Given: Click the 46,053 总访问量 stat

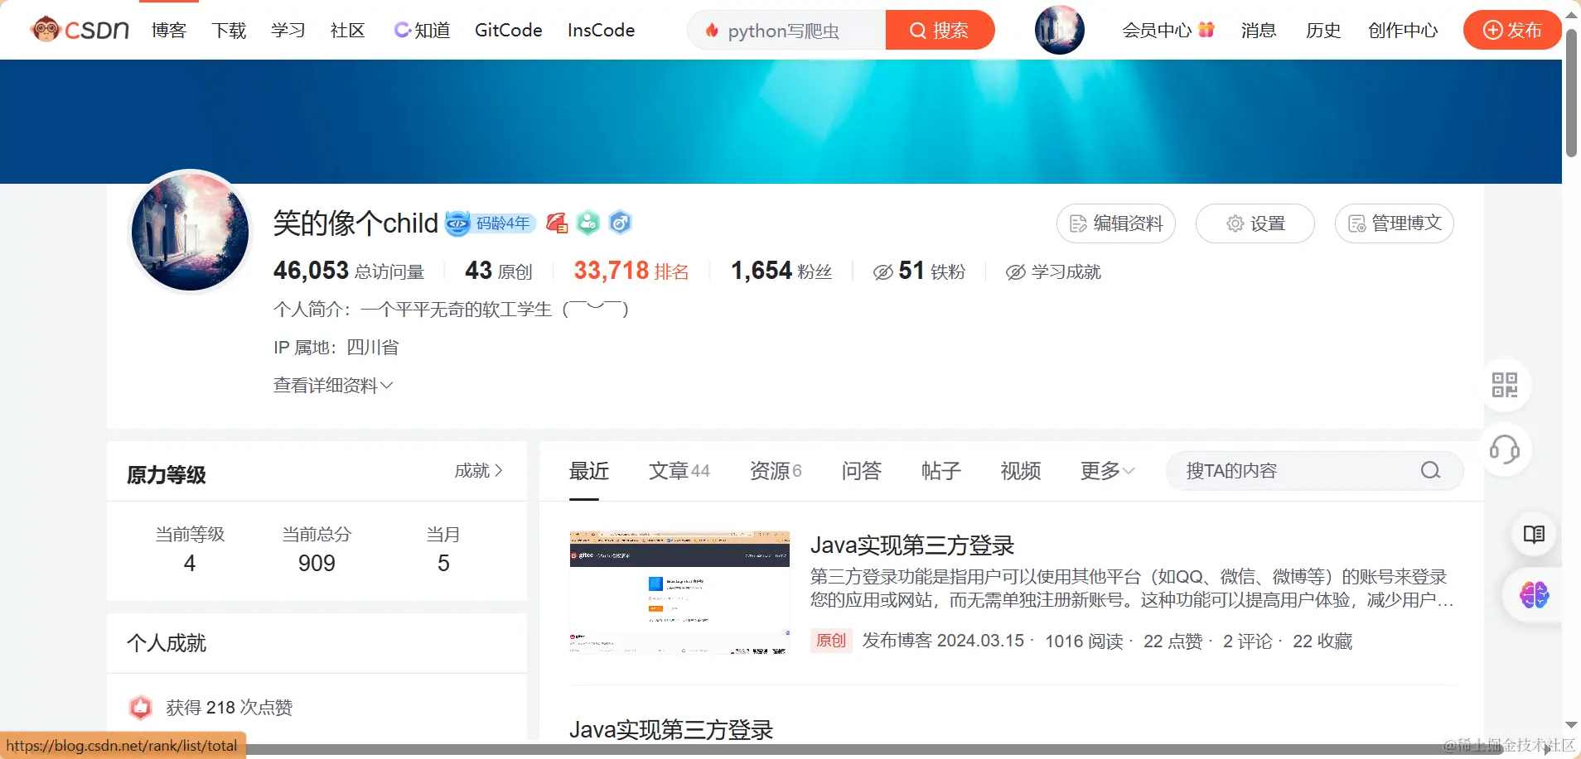Looking at the screenshot, I should pyautogui.click(x=349, y=271).
